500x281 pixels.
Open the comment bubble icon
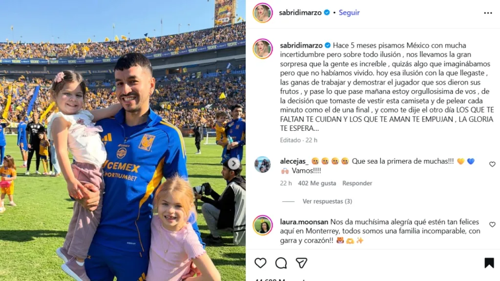[281, 263]
